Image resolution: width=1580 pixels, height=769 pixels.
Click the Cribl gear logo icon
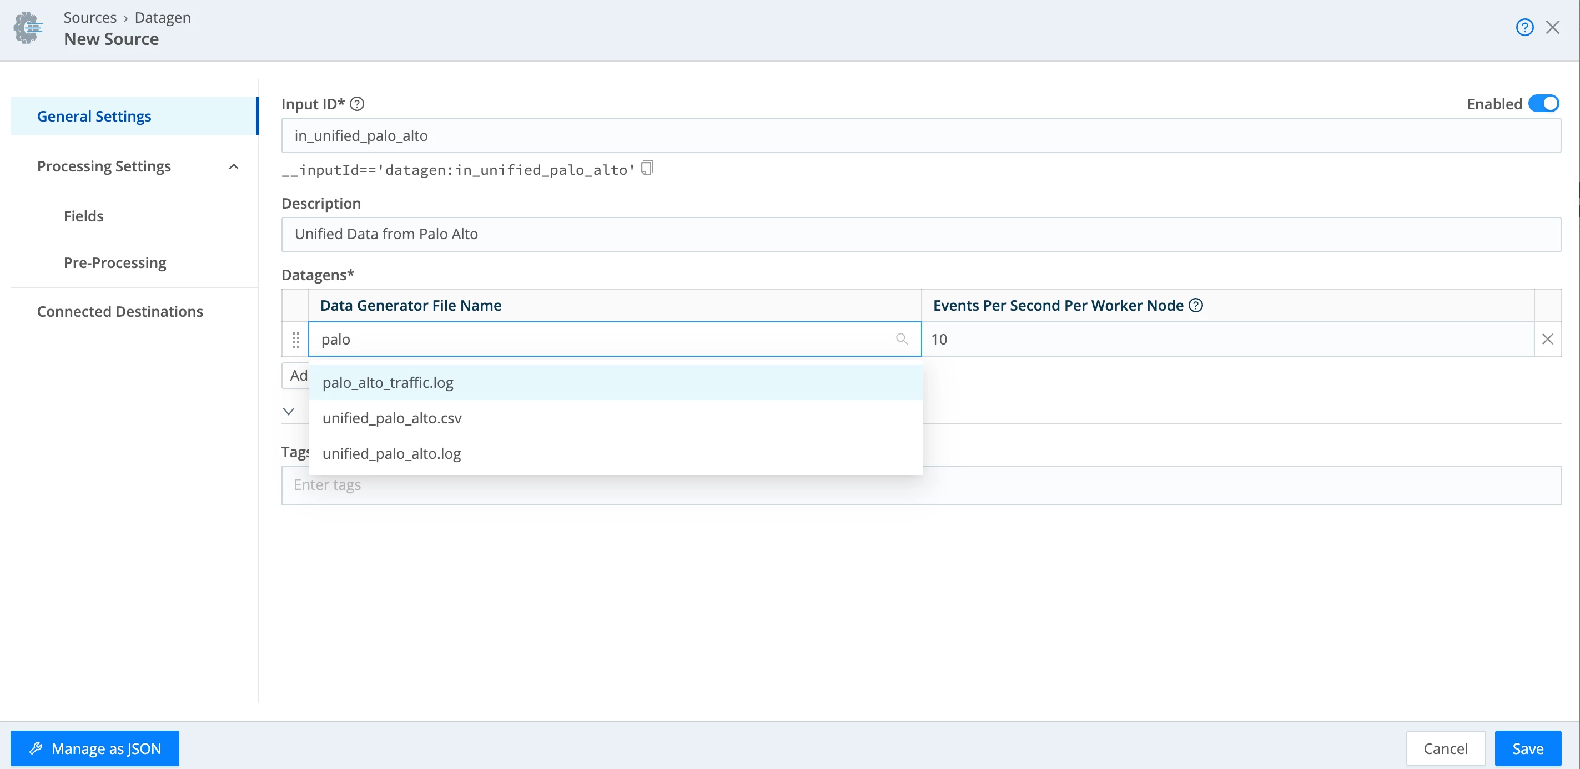click(x=28, y=28)
